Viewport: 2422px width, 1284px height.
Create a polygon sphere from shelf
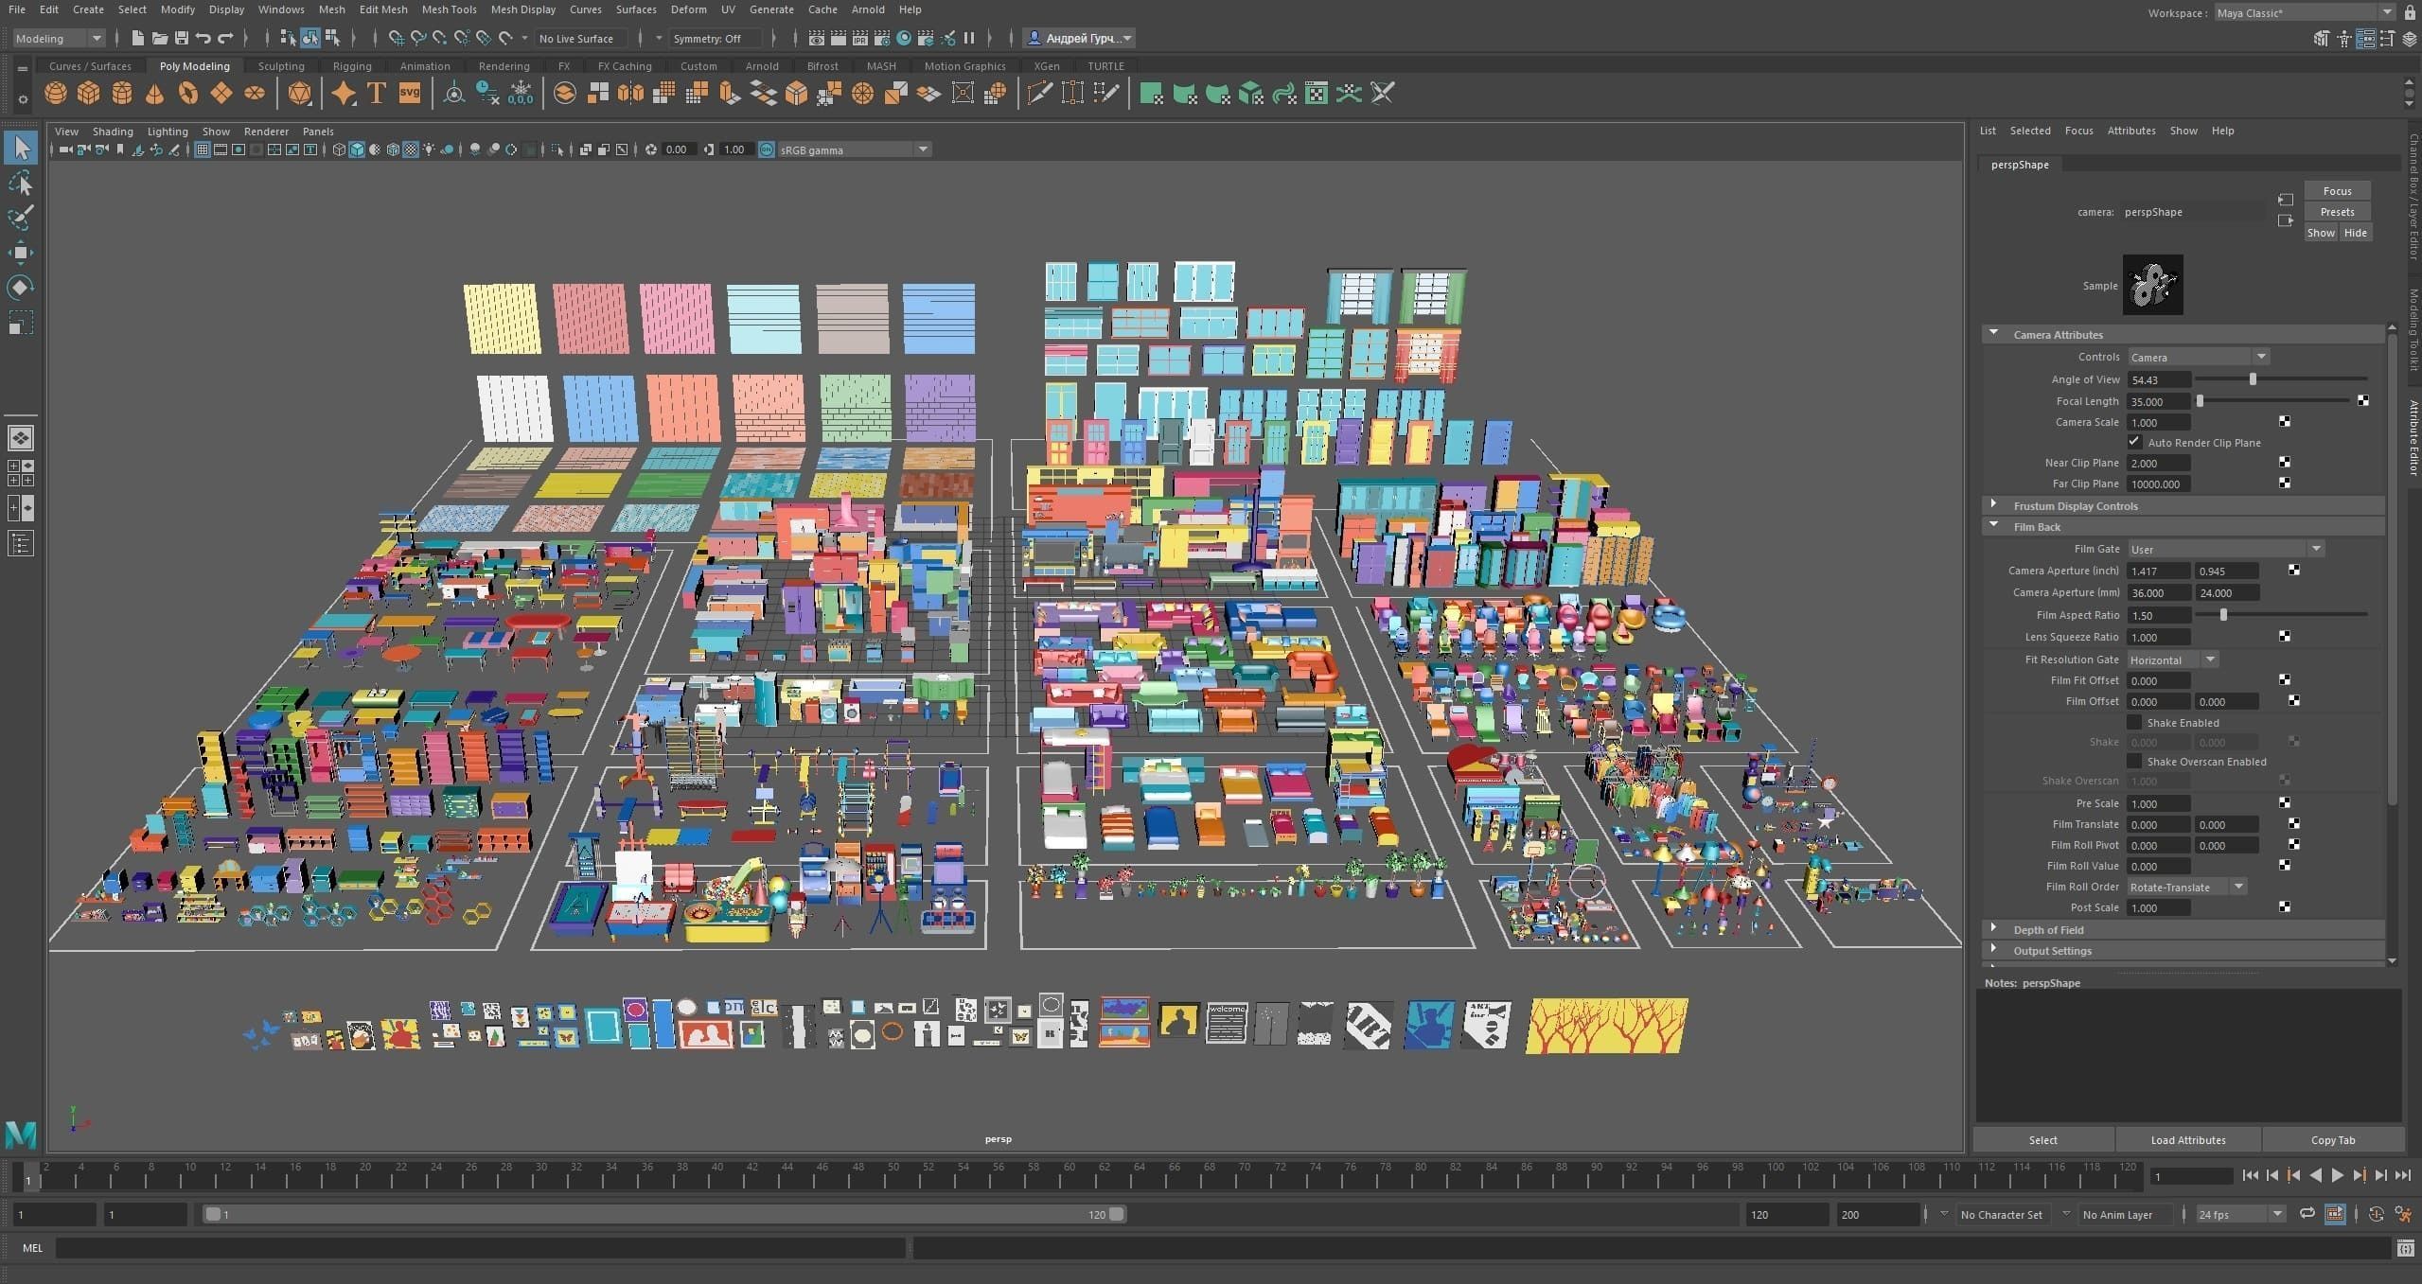coord(56,93)
